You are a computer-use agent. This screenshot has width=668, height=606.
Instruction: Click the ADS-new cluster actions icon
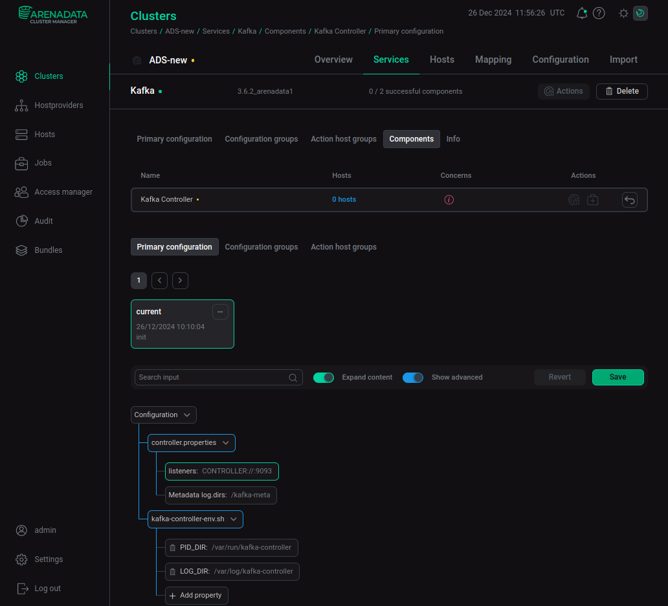(137, 60)
